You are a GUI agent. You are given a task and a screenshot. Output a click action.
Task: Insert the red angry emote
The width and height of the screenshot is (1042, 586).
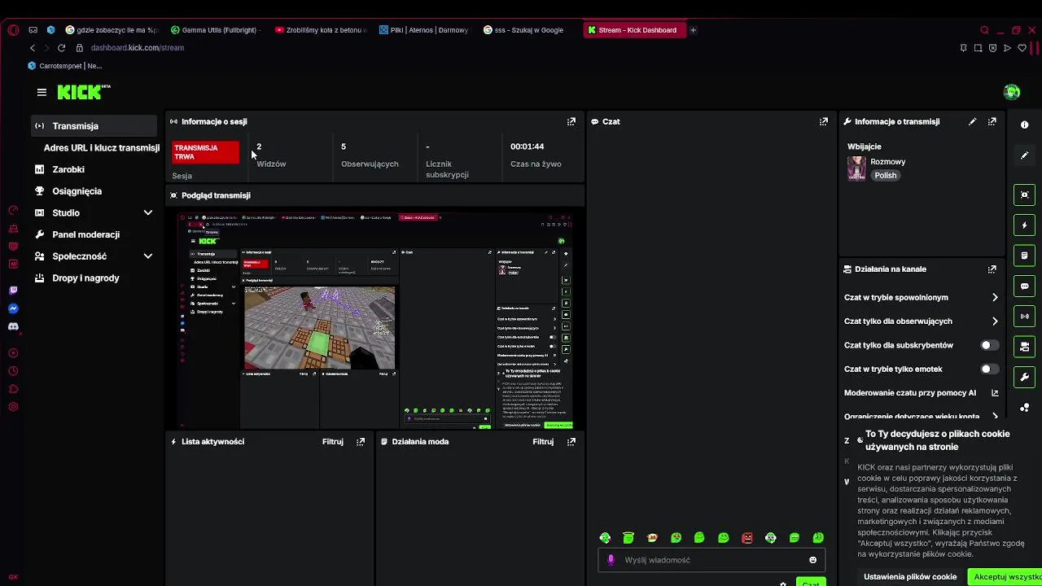click(747, 538)
